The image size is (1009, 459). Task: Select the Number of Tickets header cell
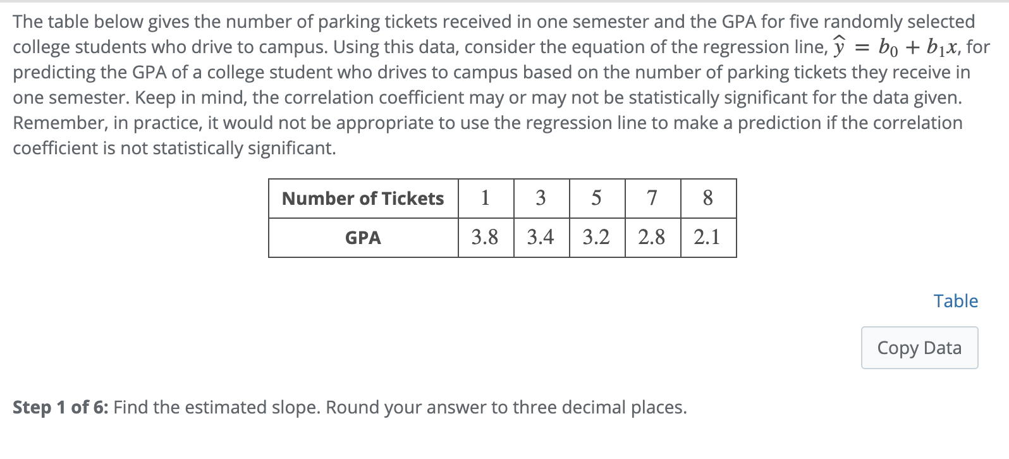point(363,199)
